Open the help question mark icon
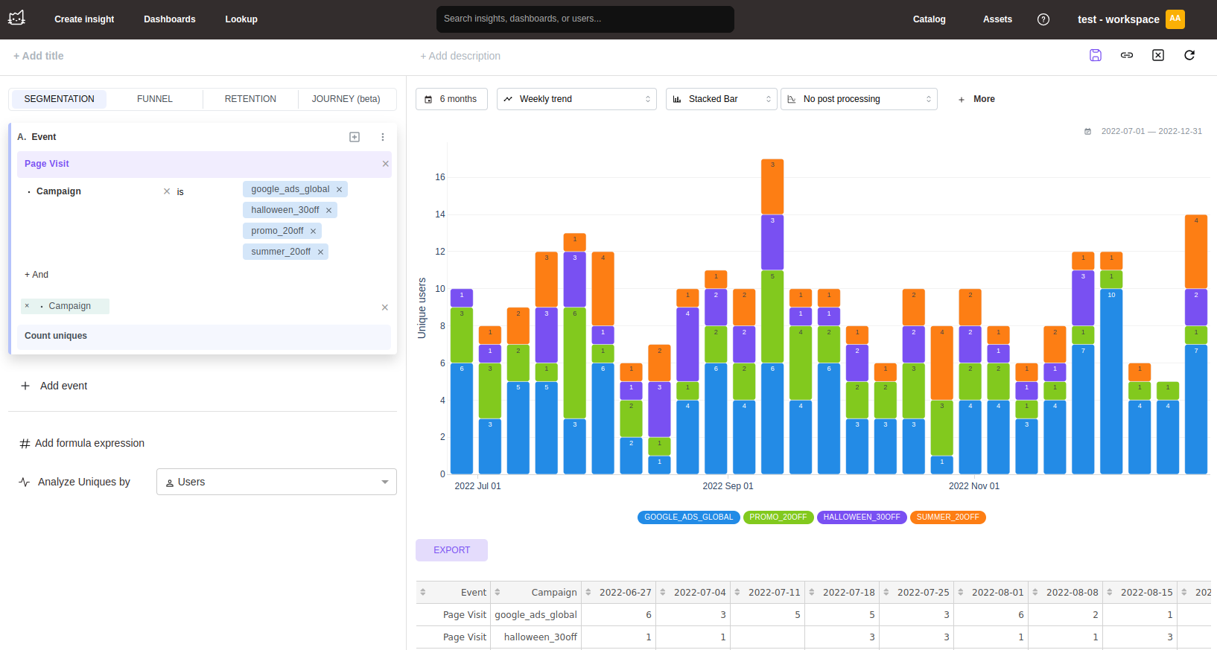The height and width of the screenshot is (650, 1217). pyautogui.click(x=1043, y=19)
